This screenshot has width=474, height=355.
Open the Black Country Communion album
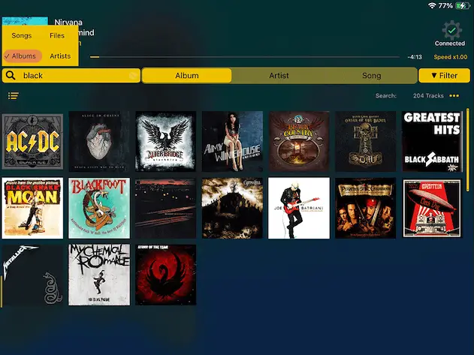299,141
